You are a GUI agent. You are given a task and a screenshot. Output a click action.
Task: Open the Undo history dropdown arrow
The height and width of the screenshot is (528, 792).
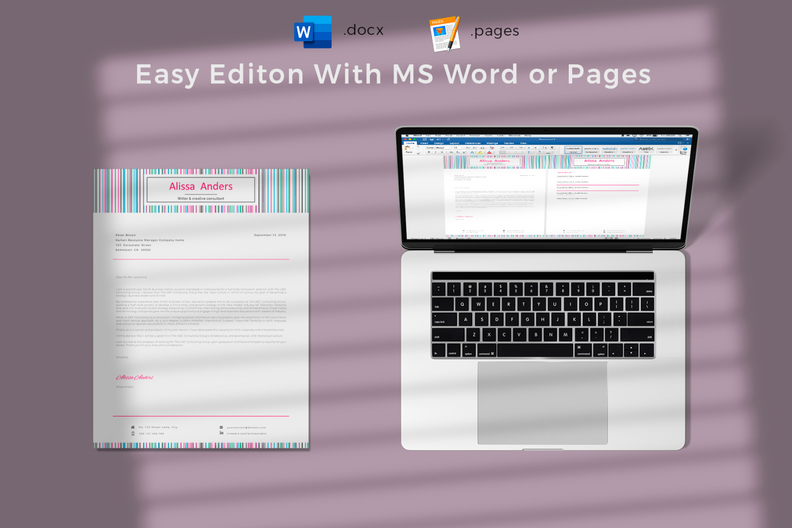pyautogui.click(x=443, y=140)
